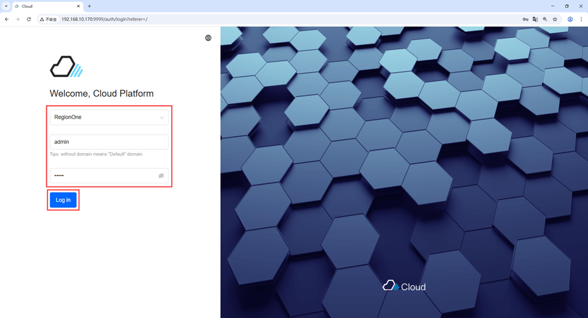Focus the admin username field
The image size is (588, 318).
pos(109,142)
